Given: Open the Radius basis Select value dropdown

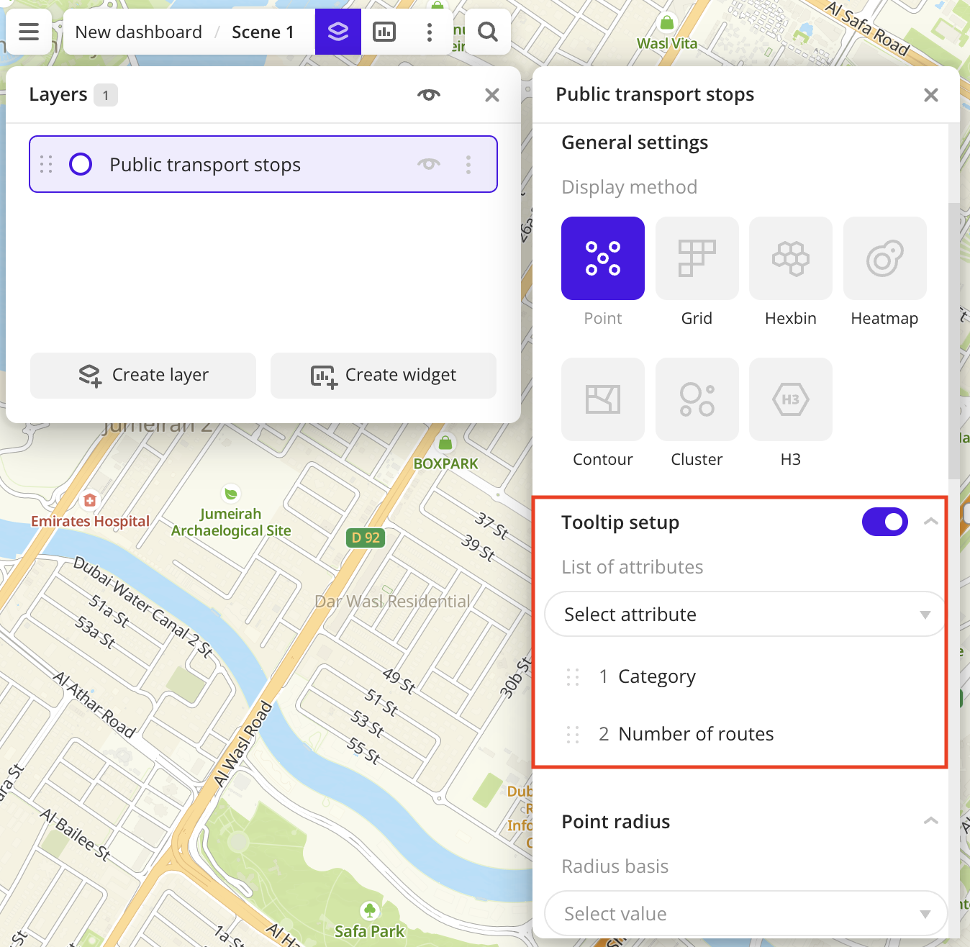Looking at the screenshot, I should click(x=745, y=913).
